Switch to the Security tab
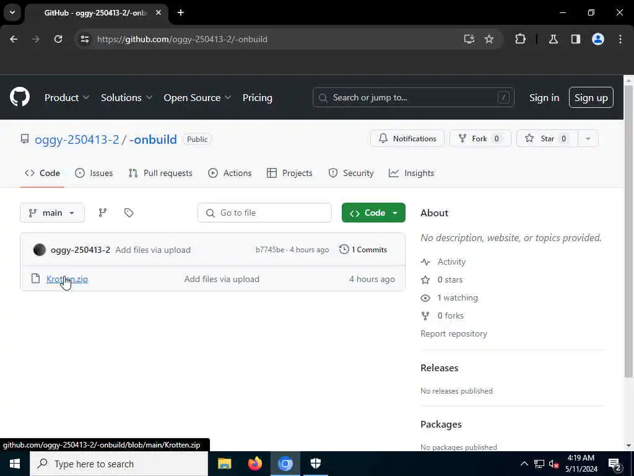Viewport: 634px width, 476px height. [x=351, y=173]
